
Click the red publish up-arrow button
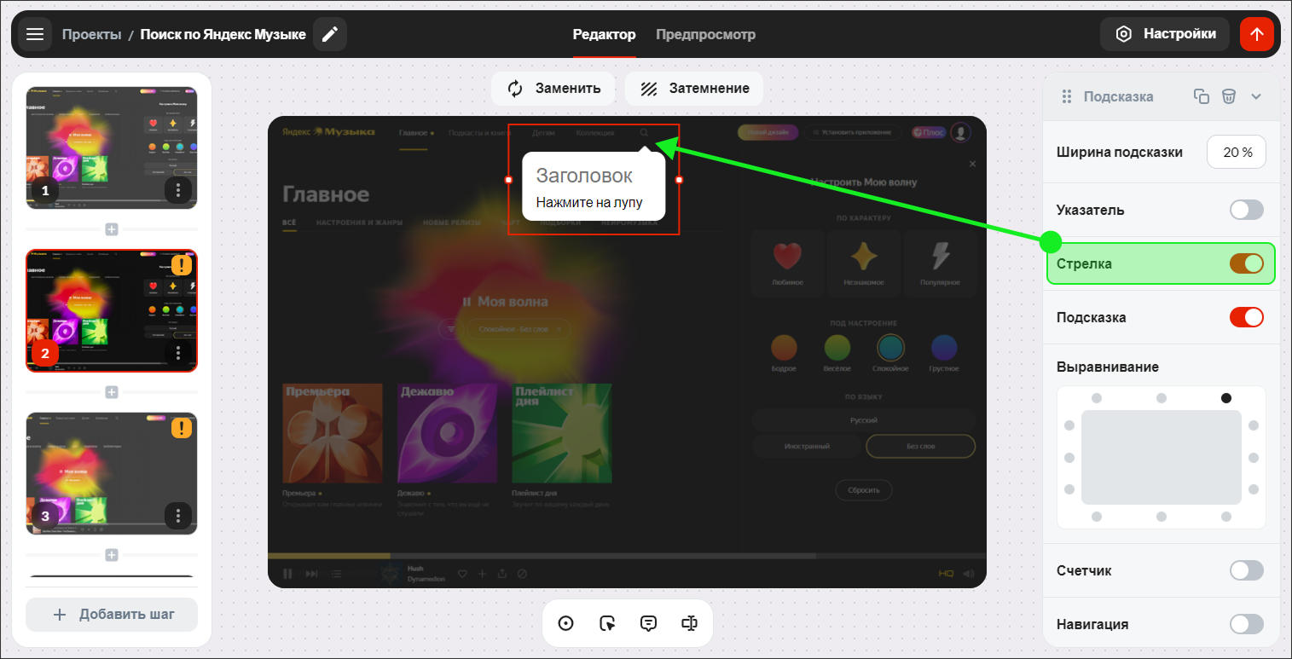1256,34
